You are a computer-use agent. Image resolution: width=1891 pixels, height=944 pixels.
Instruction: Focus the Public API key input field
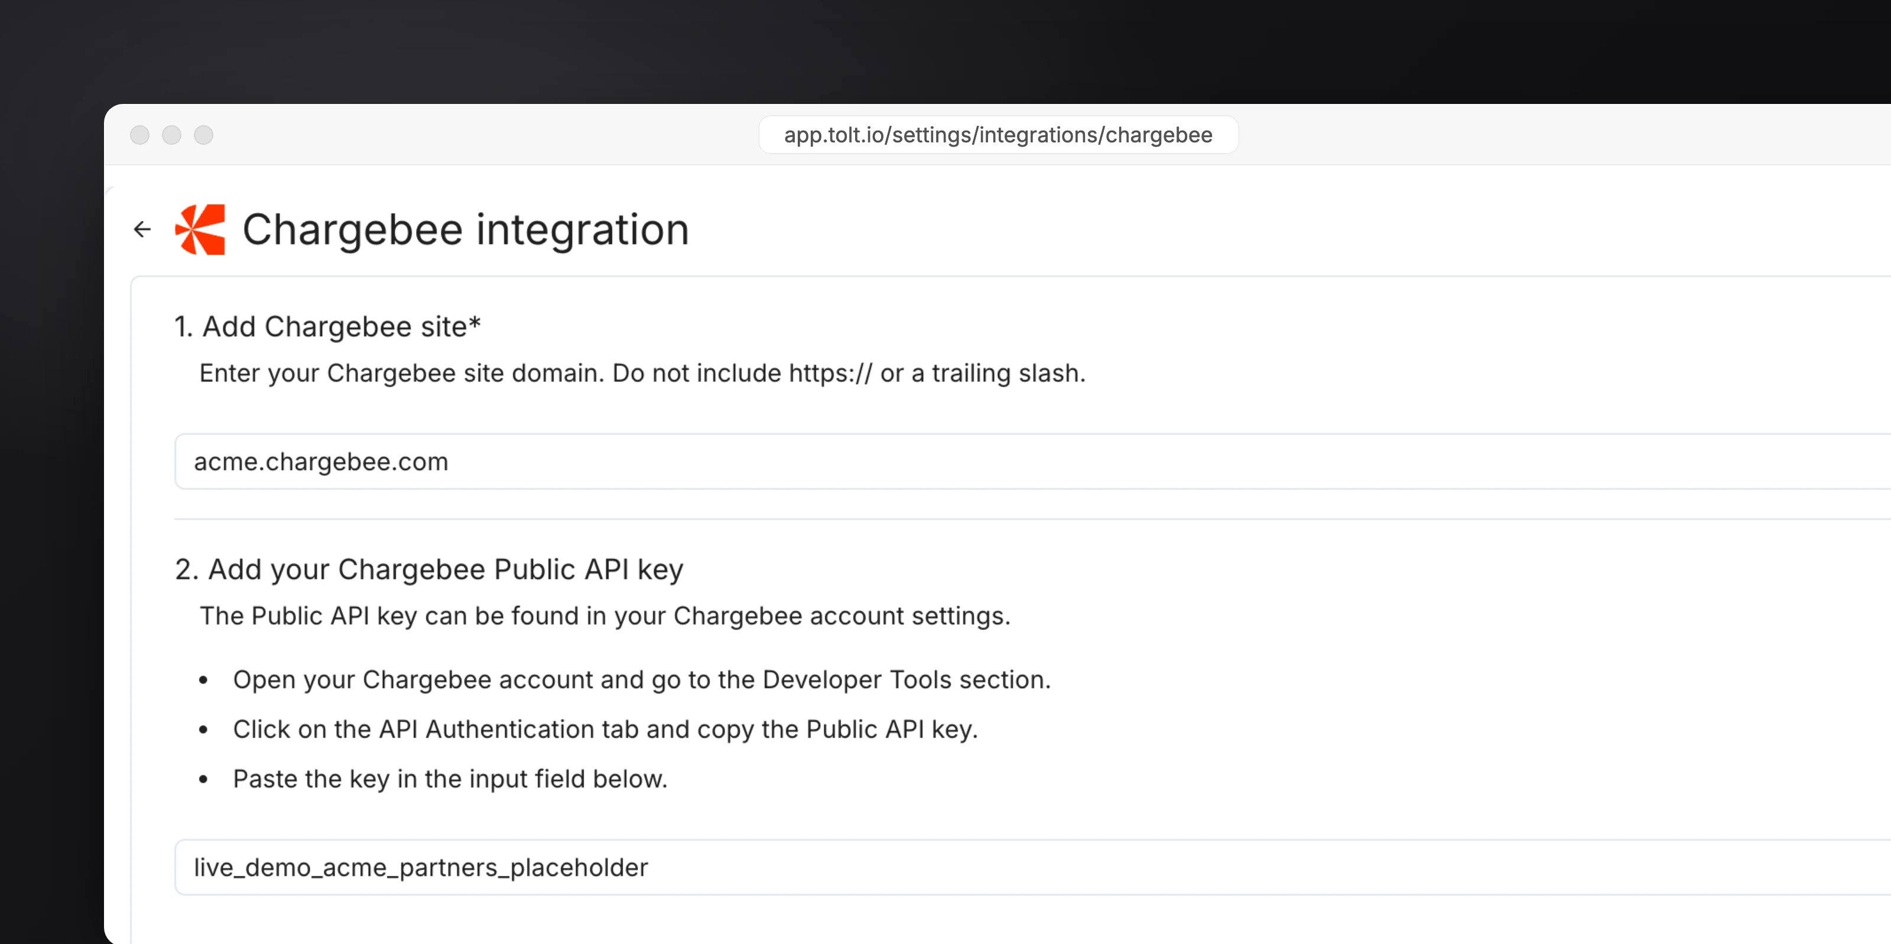coord(1032,868)
